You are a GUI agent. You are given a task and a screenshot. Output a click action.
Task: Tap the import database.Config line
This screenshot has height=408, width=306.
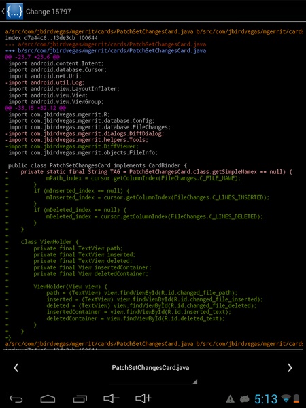click(x=82, y=121)
